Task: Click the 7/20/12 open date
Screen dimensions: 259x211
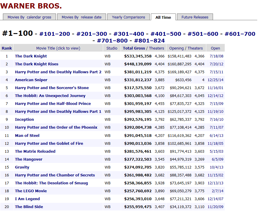Action: click(x=217, y=64)
